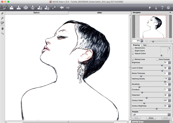Switch to the Text tab
Viewport: 173px width, 123px height.
[x=145, y=45]
